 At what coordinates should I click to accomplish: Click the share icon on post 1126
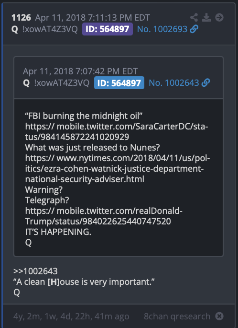click(194, 17)
